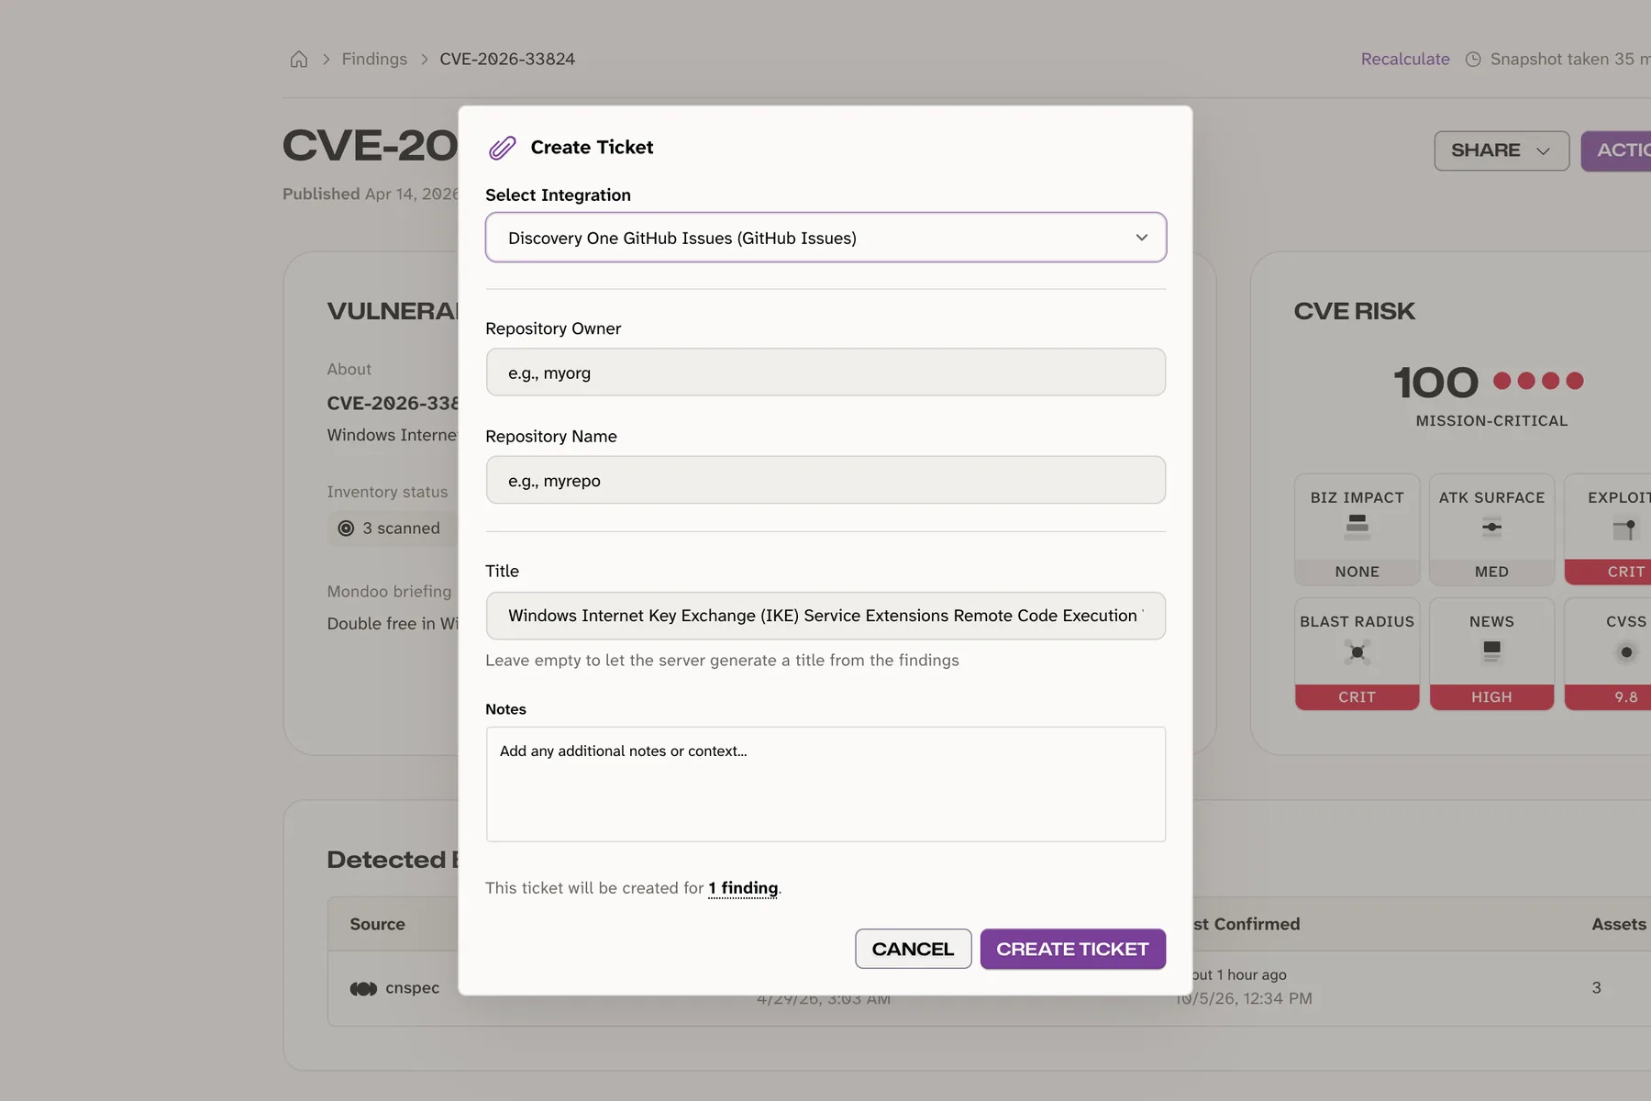Click into the Notes text area
Screen dimensions: 1651x1101
825,784
